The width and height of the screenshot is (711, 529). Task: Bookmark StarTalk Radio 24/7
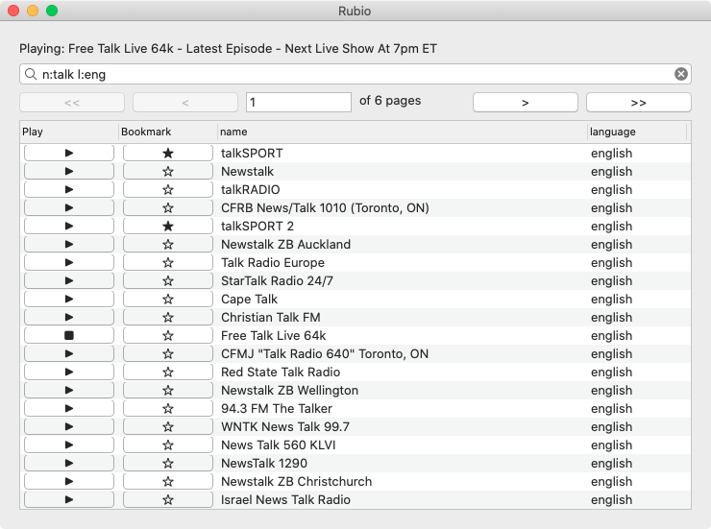click(168, 280)
